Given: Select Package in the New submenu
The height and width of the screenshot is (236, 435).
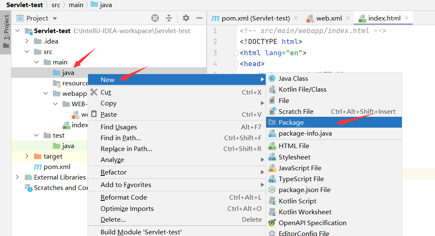Looking at the screenshot, I should click(334, 122).
